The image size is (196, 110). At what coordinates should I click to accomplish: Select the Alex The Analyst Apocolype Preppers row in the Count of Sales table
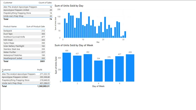28,7
